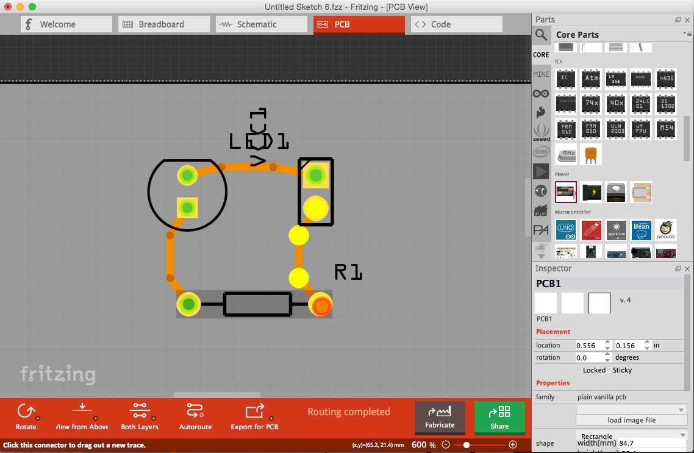Viewport: 694px width, 453px height.
Task: Click the location Y field 0.156
Action: tap(629, 346)
